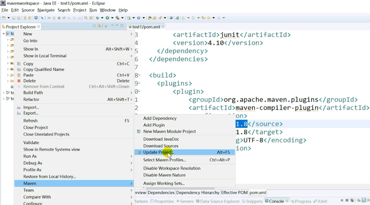The image size is (370, 205).
Task: Choose Update Project in Maven submenu
Action: [x=185, y=152]
